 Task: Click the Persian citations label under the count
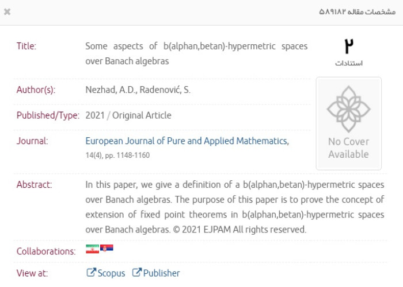click(x=348, y=63)
